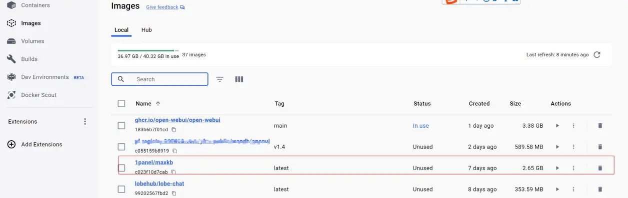Run the open-webui image

557,126
